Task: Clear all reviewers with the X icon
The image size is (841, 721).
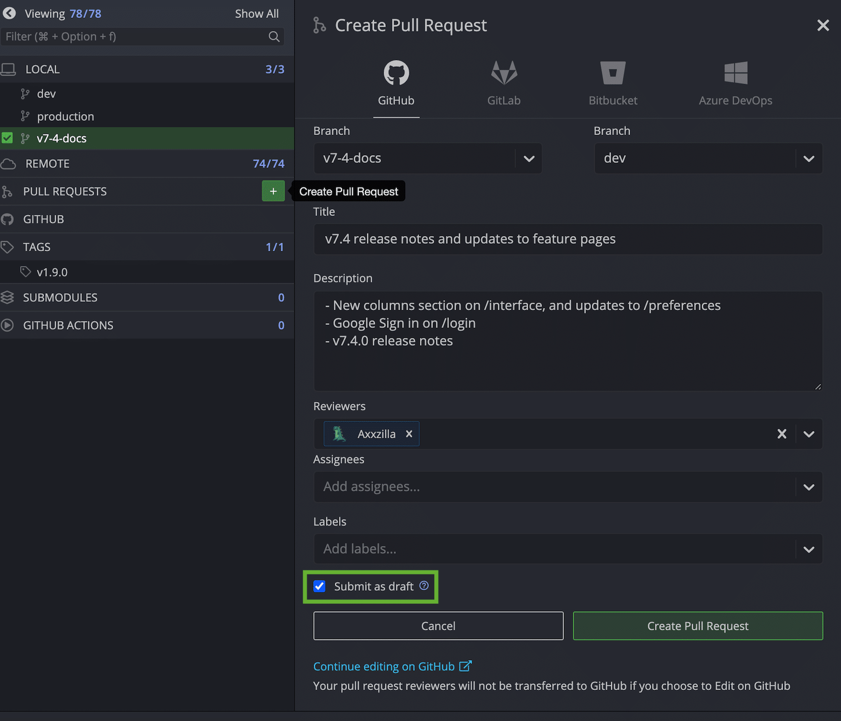Action: 782,434
